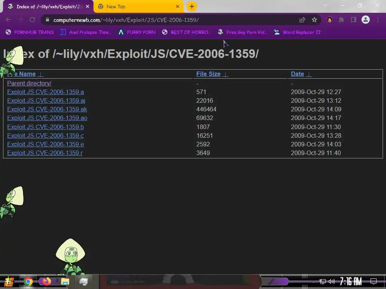Click the date 2009-Oct-29 14:17

pyautogui.click(x=316, y=118)
